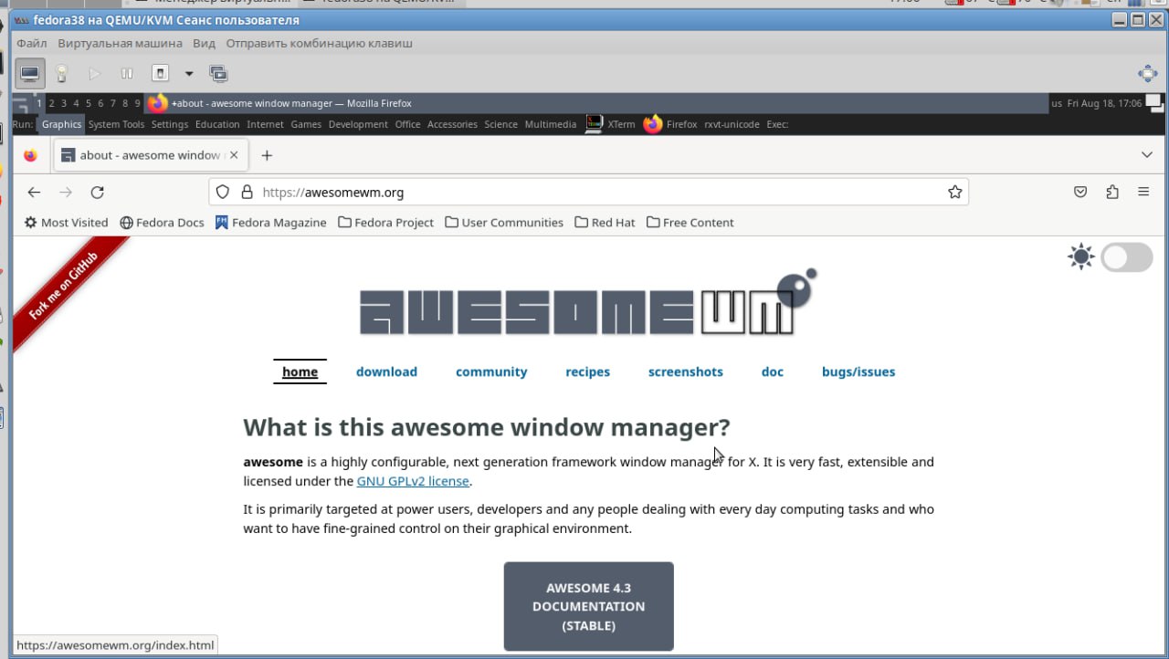
Task: Open Multimedia category in Run bar
Action: (551, 124)
